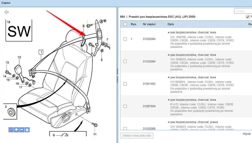Tick the checkbox for part 31351452
Image resolution: width=252 pixels, height=143 pixels.
(x=125, y=84)
